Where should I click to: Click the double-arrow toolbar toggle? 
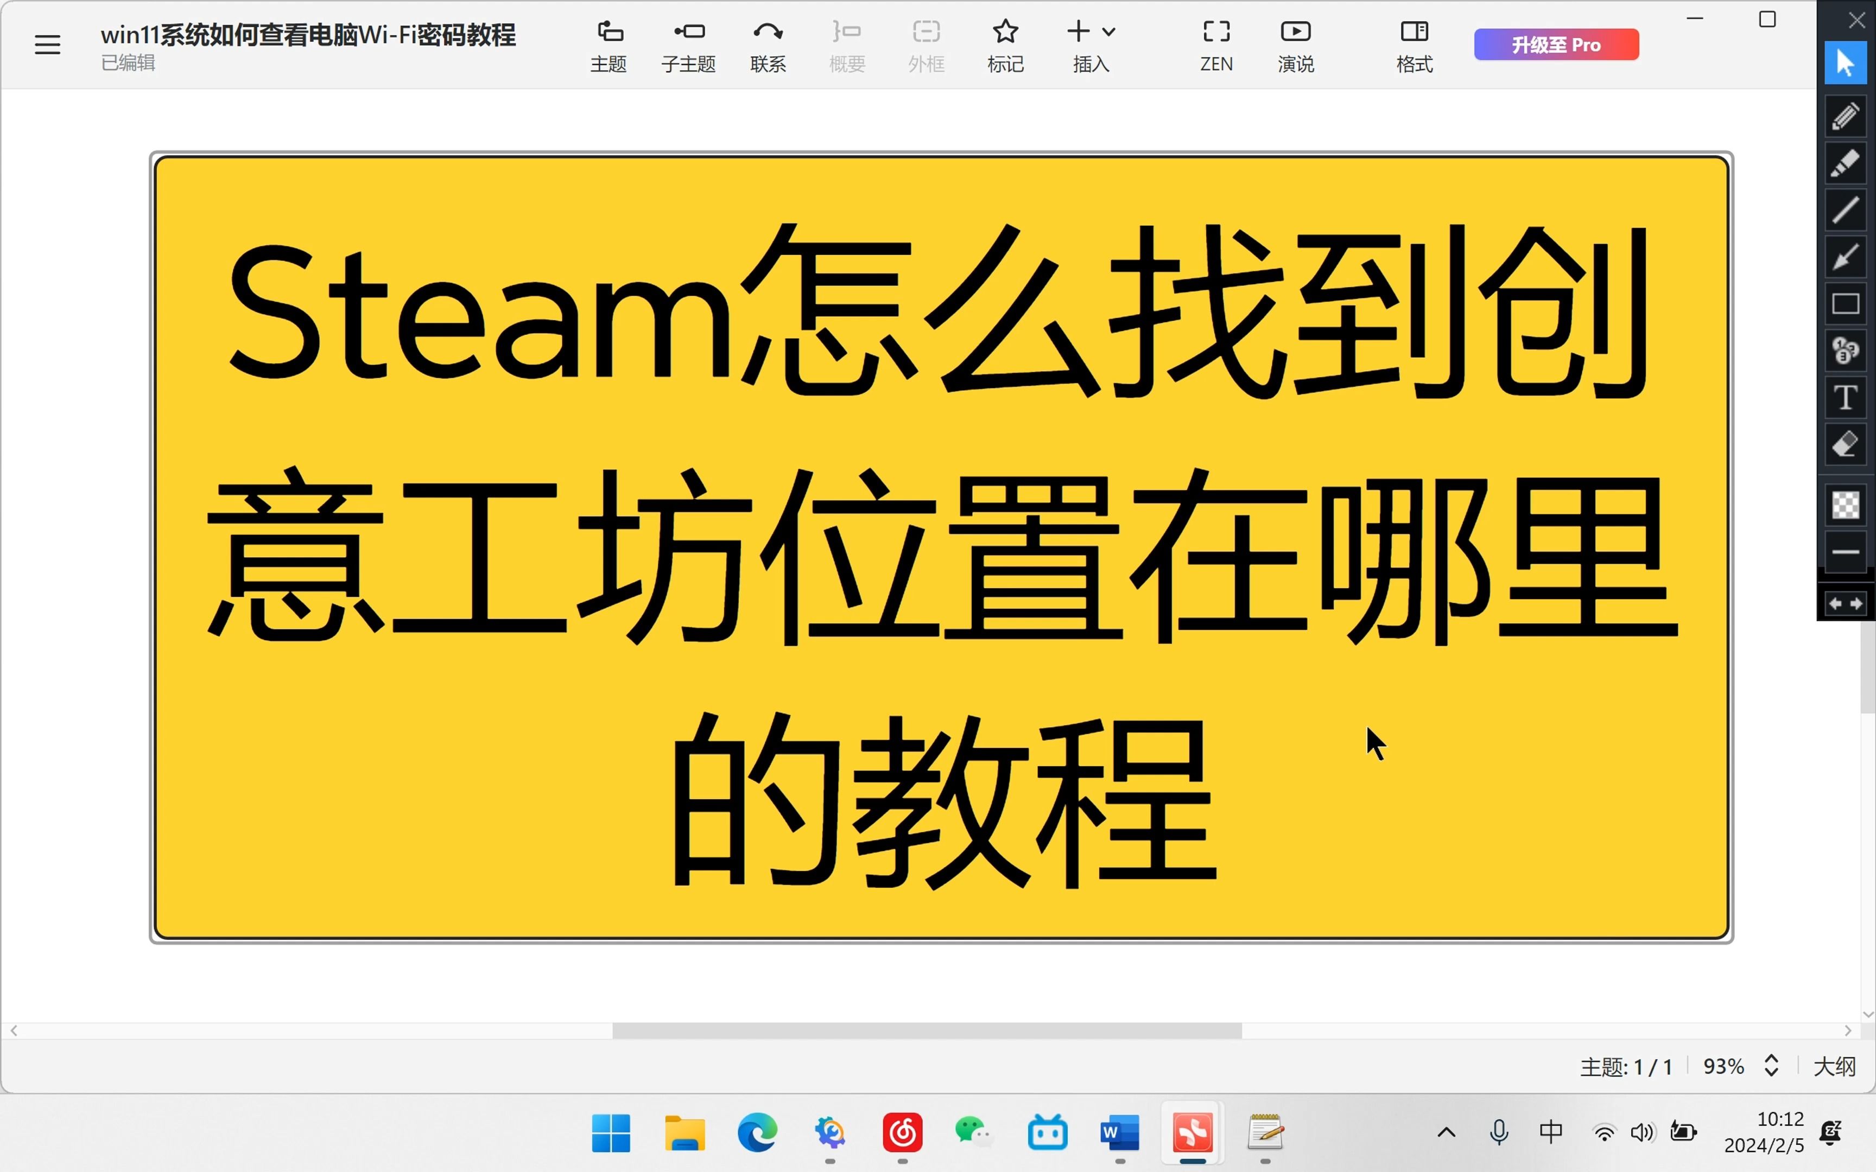click(x=1845, y=603)
